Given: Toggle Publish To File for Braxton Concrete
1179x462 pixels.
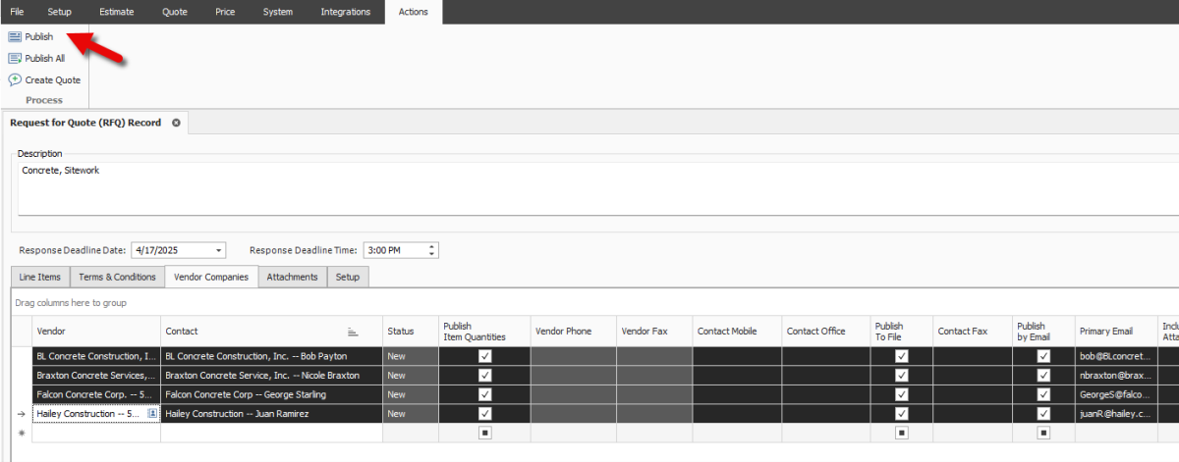Looking at the screenshot, I should (902, 376).
